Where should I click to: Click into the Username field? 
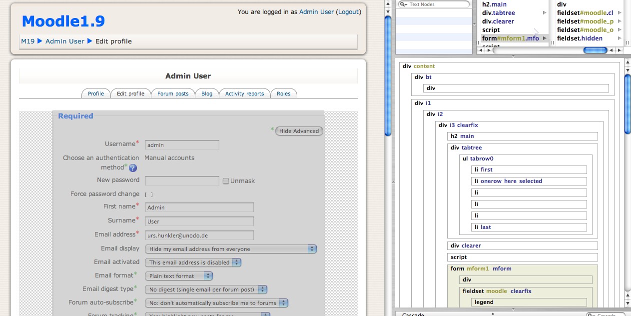(182, 145)
